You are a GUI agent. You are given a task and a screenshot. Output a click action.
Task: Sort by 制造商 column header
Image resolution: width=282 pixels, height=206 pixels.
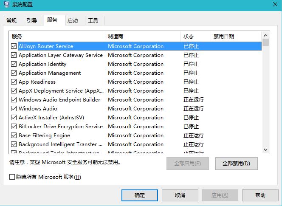143,37
